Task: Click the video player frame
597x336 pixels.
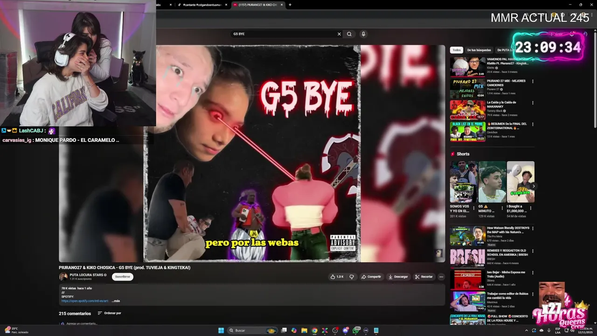Action: point(252,154)
